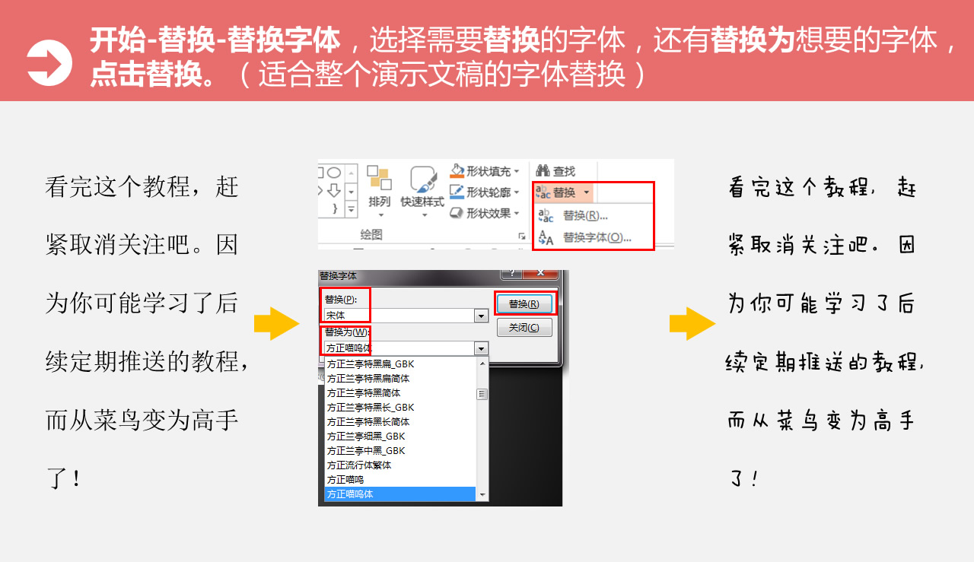Open the 绘图 group dialog launcher
Image resolution: width=974 pixels, height=562 pixels.
(522, 237)
